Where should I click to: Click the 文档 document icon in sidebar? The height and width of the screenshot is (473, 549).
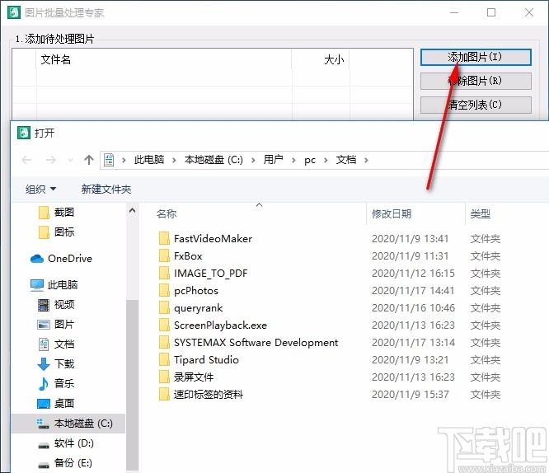pos(44,344)
